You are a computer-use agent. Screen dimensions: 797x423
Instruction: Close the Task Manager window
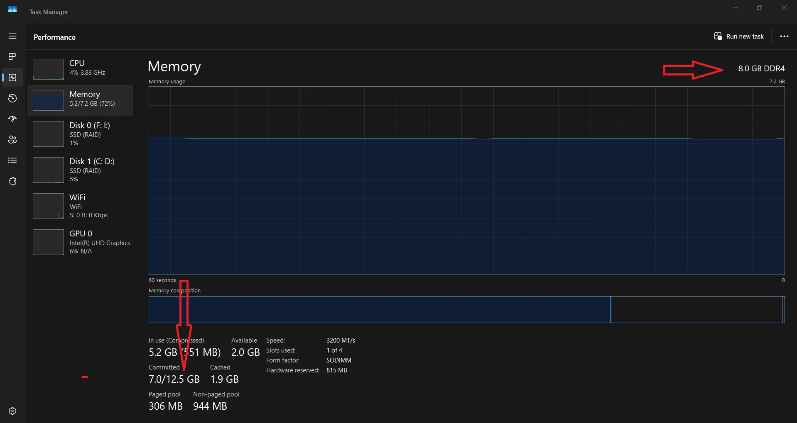[784, 7]
